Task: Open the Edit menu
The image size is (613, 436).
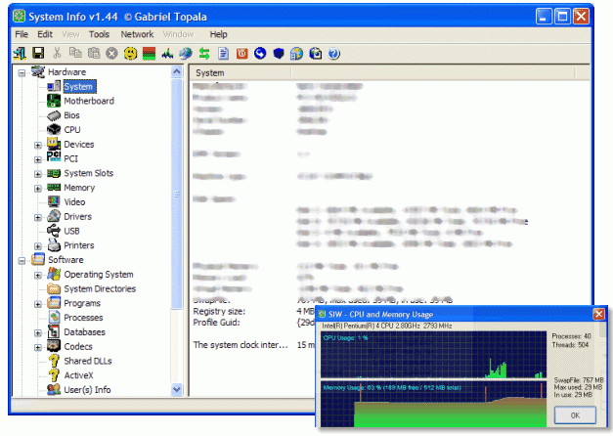Action: pos(45,34)
